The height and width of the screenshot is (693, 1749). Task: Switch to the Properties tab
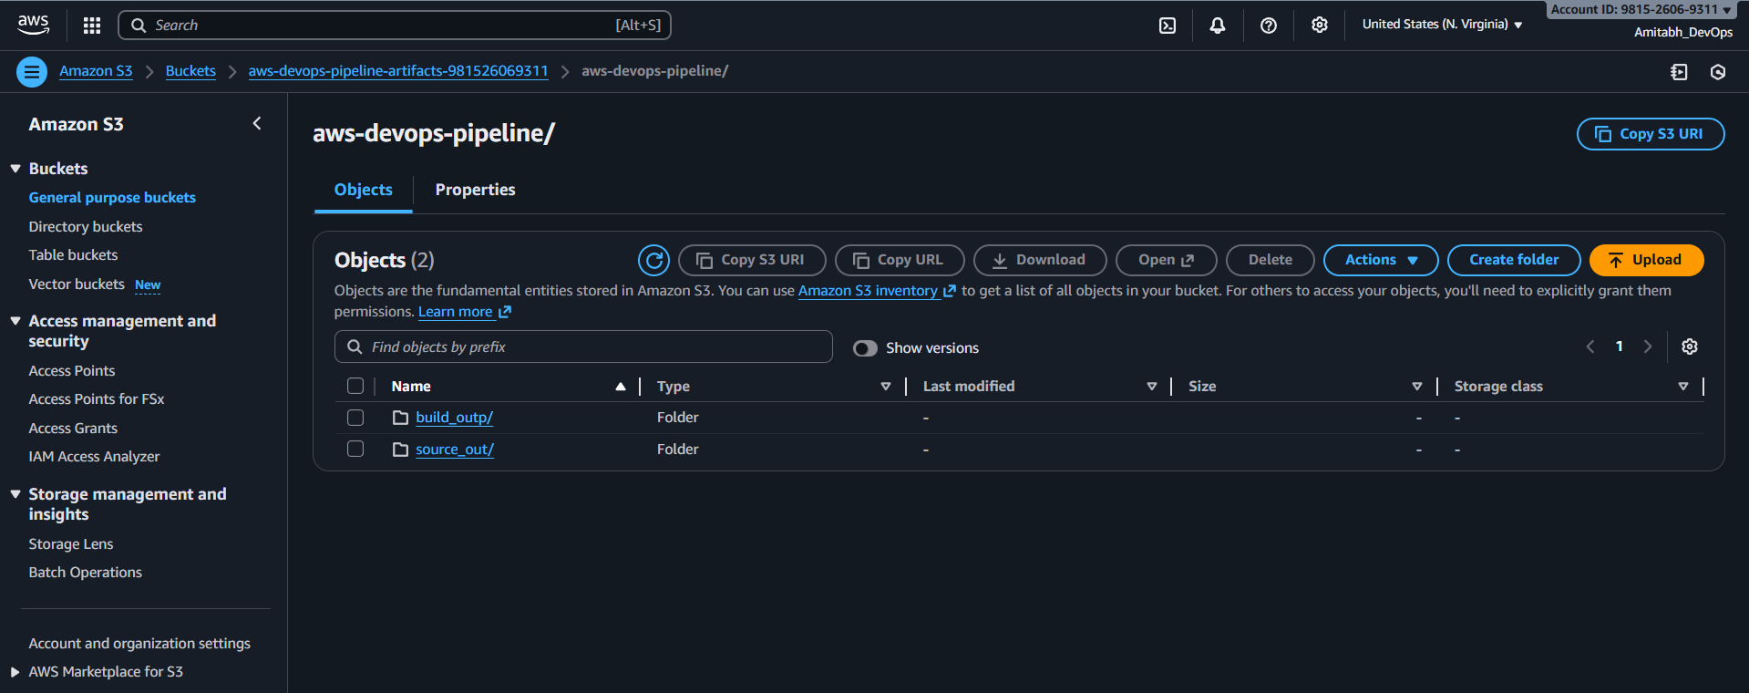pyautogui.click(x=475, y=190)
